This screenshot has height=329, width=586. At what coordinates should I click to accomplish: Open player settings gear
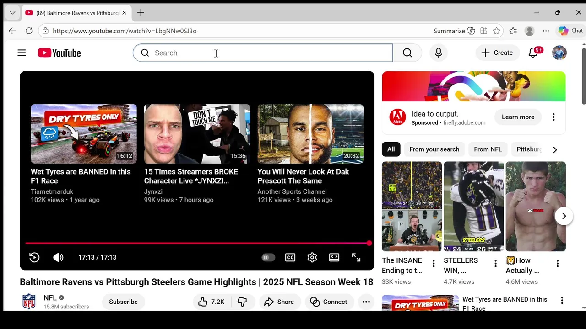pyautogui.click(x=312, y=257)
